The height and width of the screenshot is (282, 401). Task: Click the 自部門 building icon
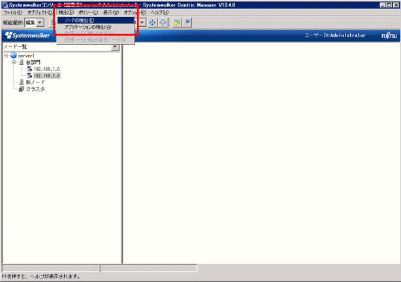22,62
